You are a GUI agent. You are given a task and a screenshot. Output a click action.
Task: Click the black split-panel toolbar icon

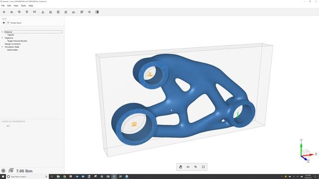(x=97, y=12)
